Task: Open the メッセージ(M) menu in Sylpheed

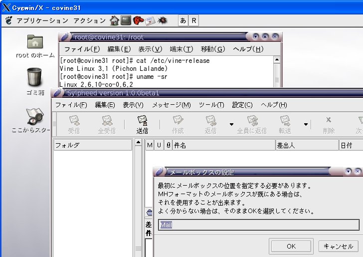Action: [x=171, y=105]
